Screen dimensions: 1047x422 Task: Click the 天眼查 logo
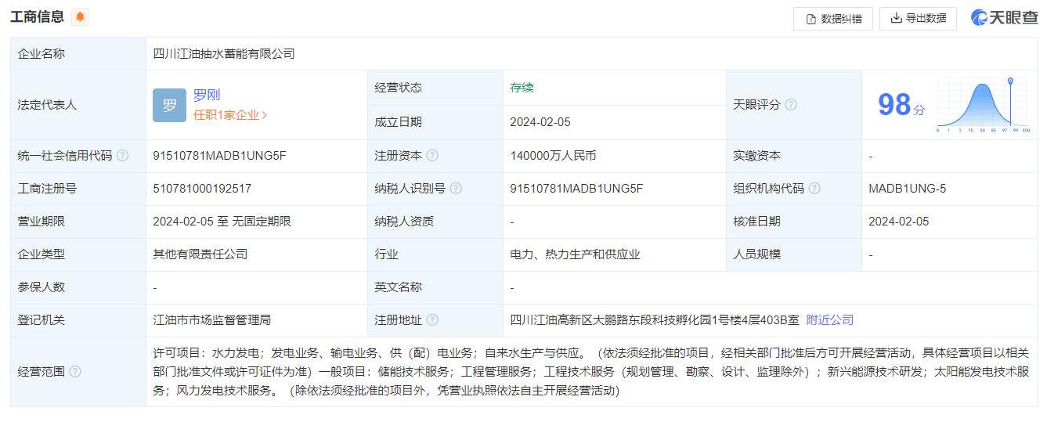[x=1004, y=18]
